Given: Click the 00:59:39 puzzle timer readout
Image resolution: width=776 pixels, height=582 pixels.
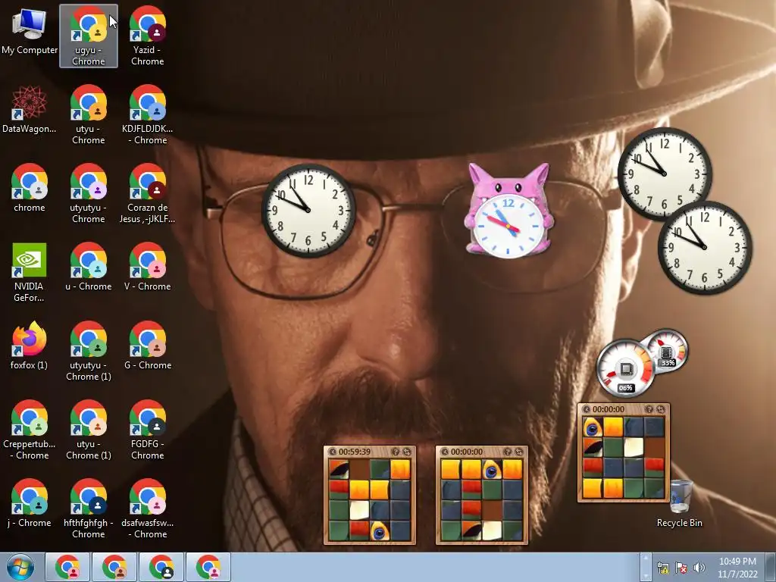Looking at the screenshot, I should pos(355,452).
